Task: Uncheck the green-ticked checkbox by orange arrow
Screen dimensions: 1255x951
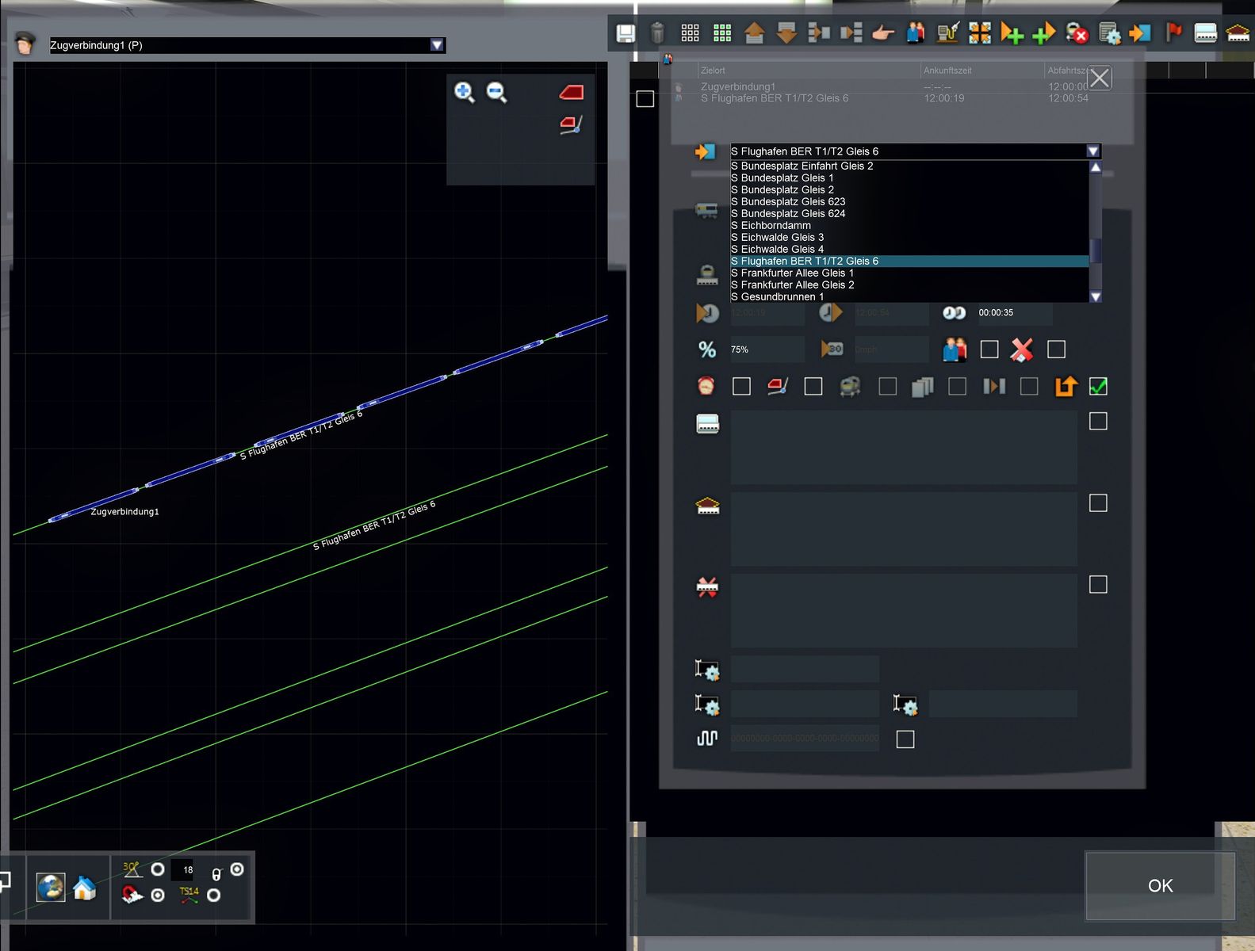Action: point(1098,386)
